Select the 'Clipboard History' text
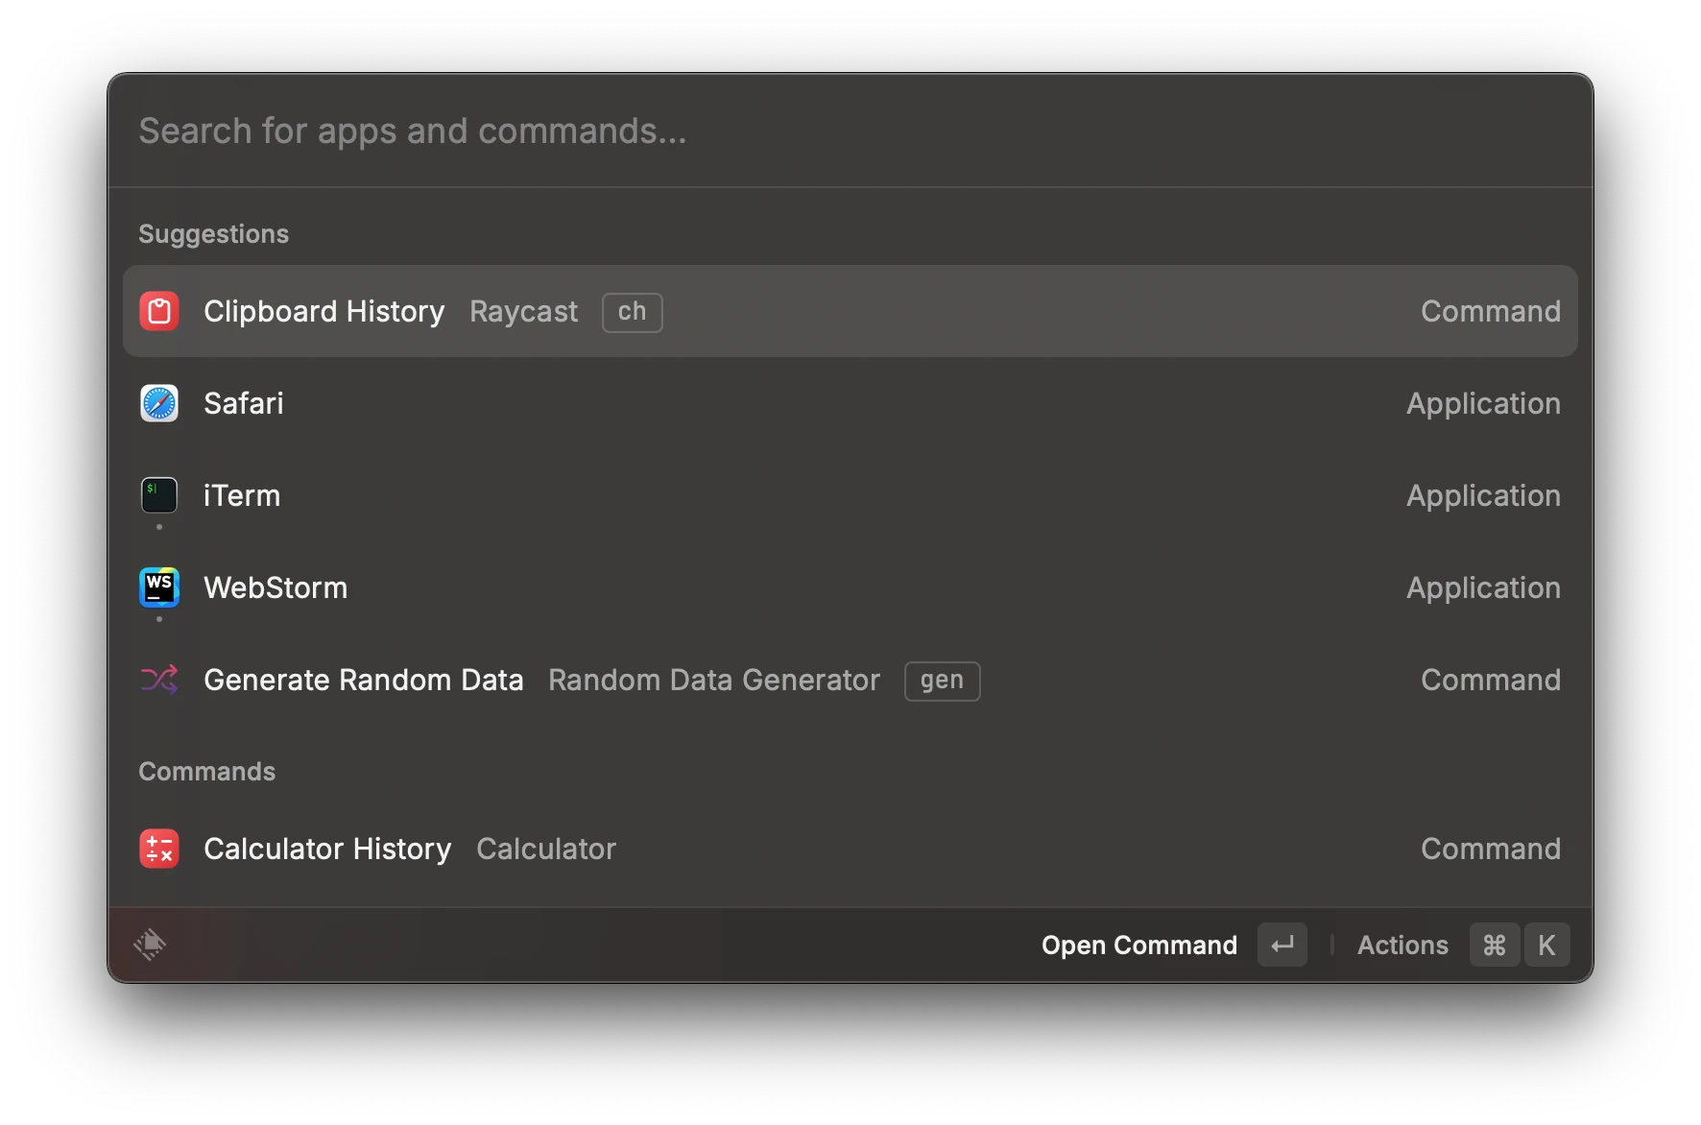Screen dimensions: 1701x1125 (324, 311)
